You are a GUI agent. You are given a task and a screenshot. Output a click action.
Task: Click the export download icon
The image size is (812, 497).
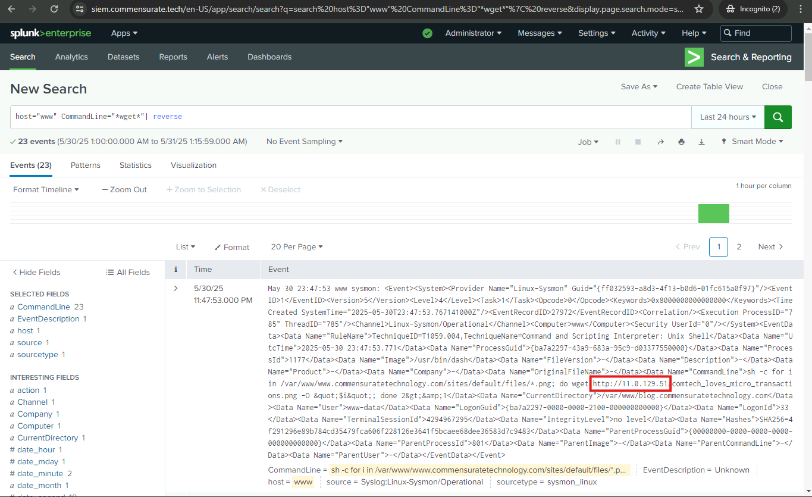(701, 142)
